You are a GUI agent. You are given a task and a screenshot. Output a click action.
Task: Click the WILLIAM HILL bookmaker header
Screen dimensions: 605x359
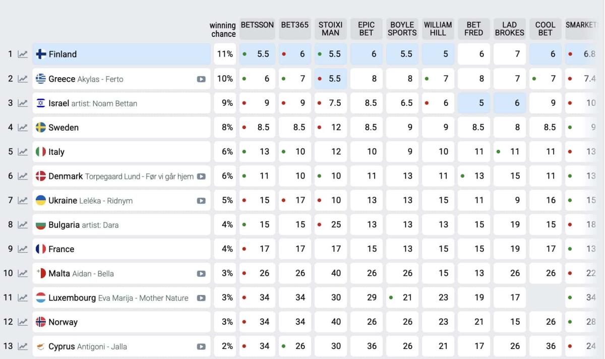[438, 29]
